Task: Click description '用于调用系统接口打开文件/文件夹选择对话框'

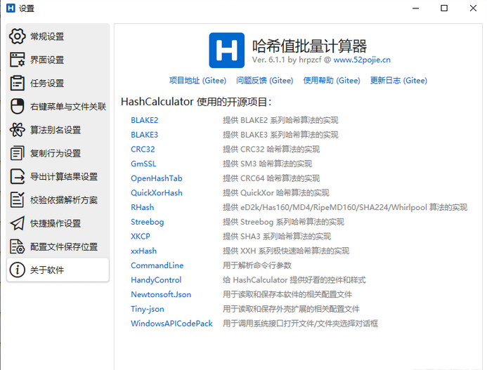Action: 300,324
